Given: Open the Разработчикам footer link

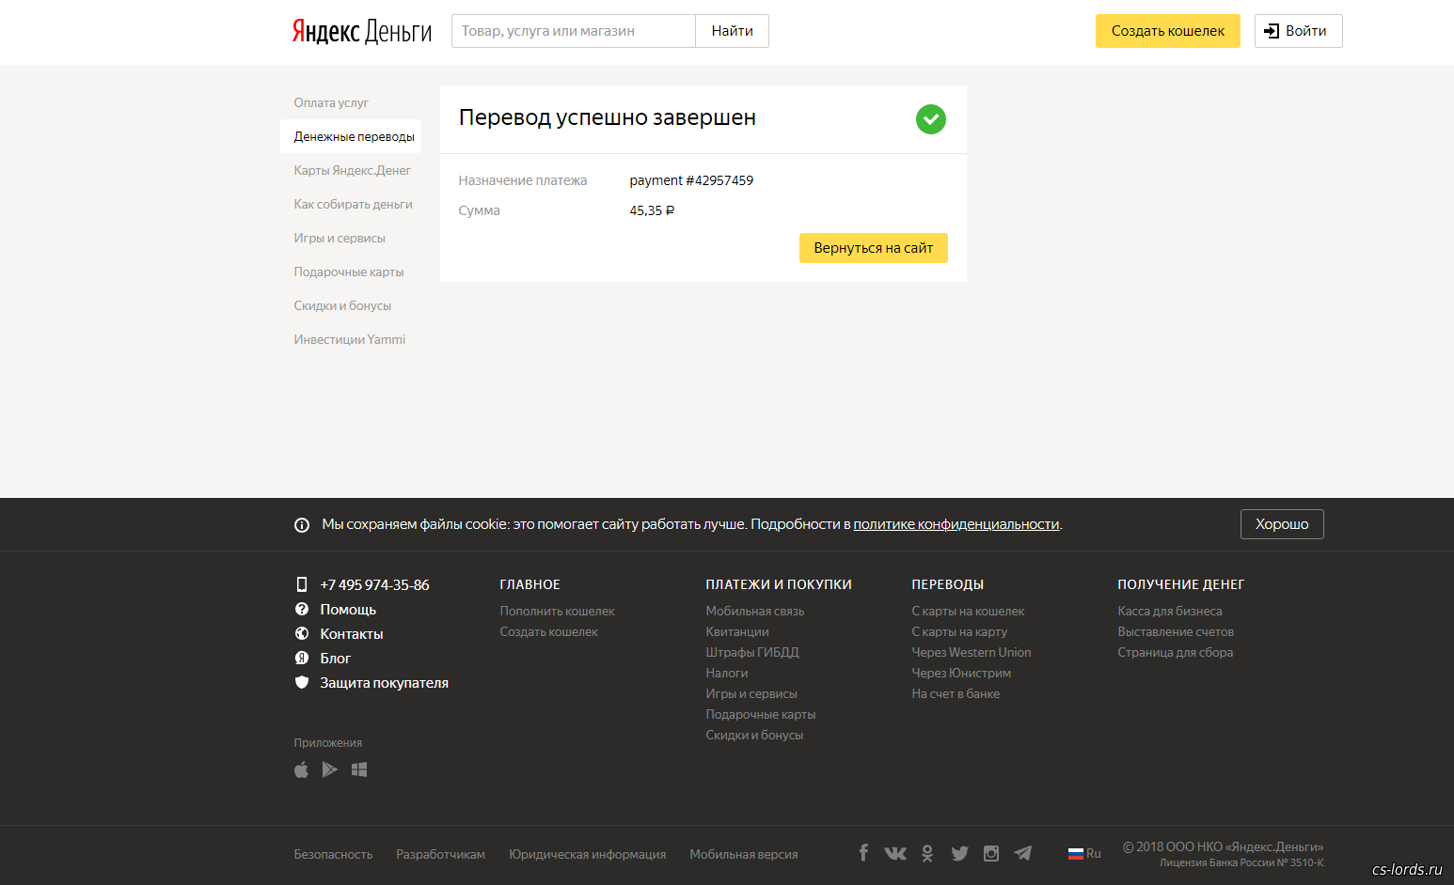Looking at the screenshot, I should [x=440, y=854].
